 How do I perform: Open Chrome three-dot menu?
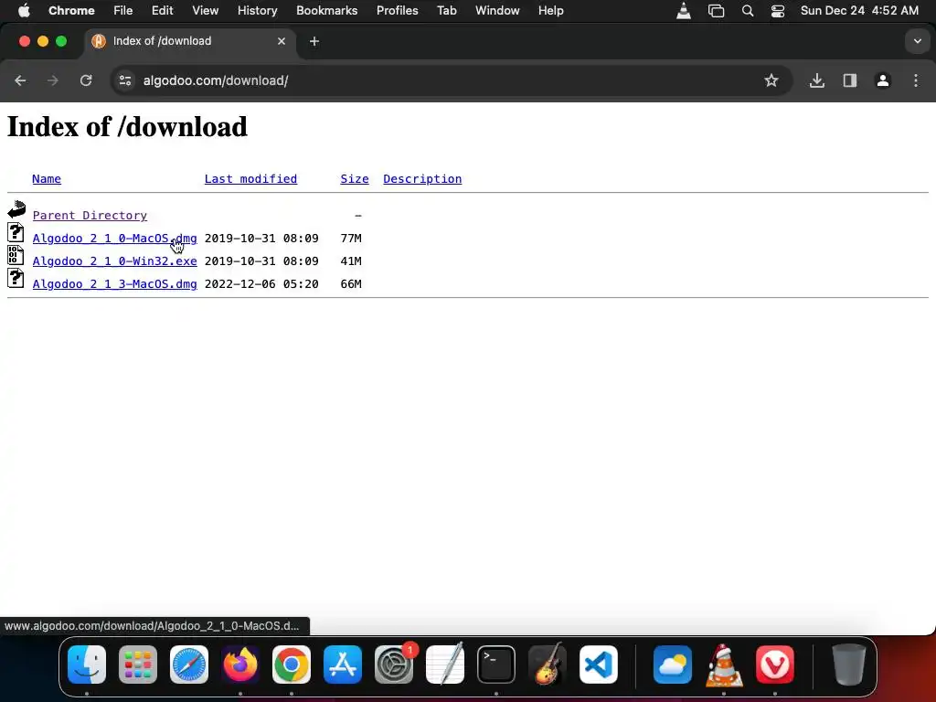coord(916,80)
